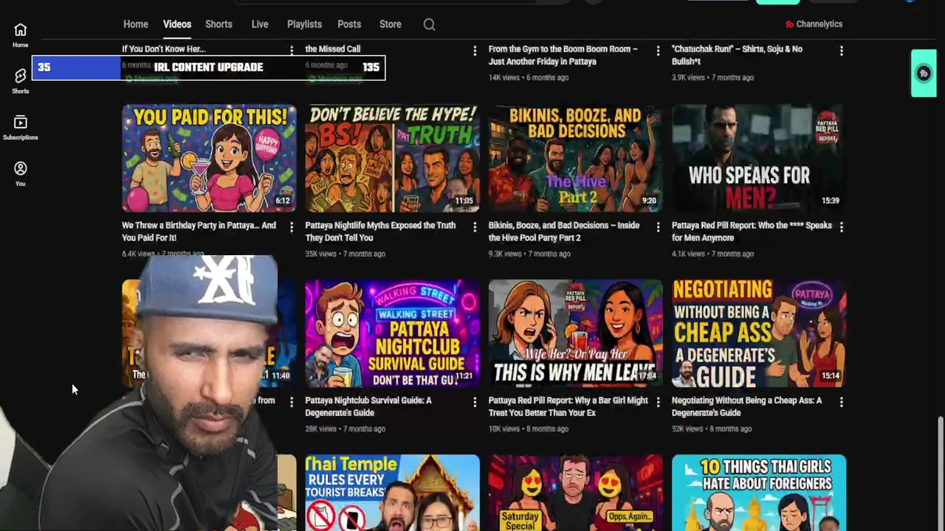Open the Store tab

point(391,24)
